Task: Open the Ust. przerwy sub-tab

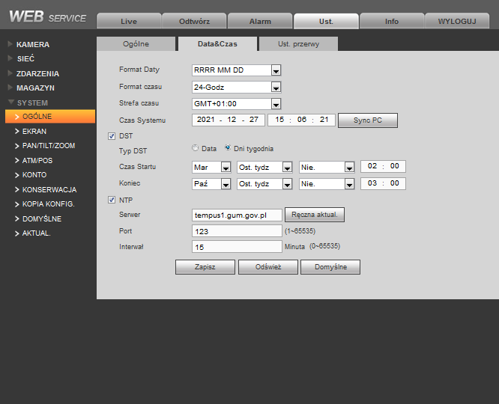Action: [298, 44]
